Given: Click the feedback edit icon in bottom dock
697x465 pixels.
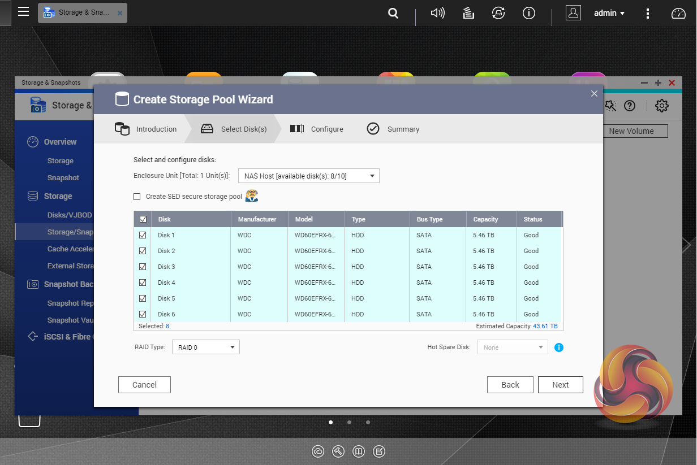Looking at the screenshot, I should [380, 451].
